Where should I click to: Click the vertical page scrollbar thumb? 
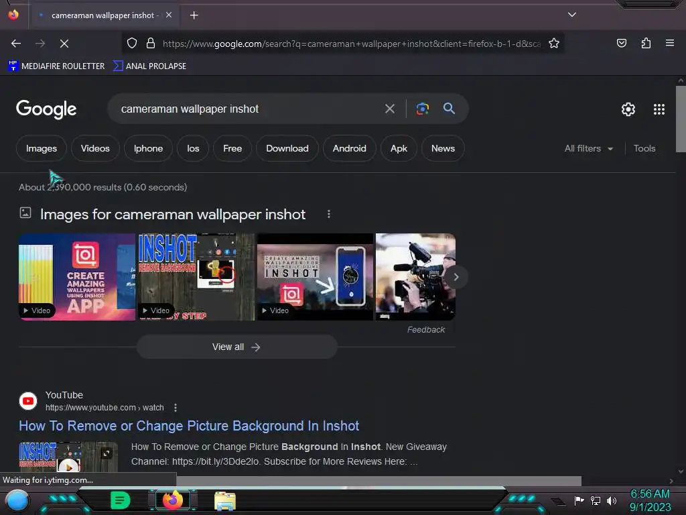coord(681,119)
